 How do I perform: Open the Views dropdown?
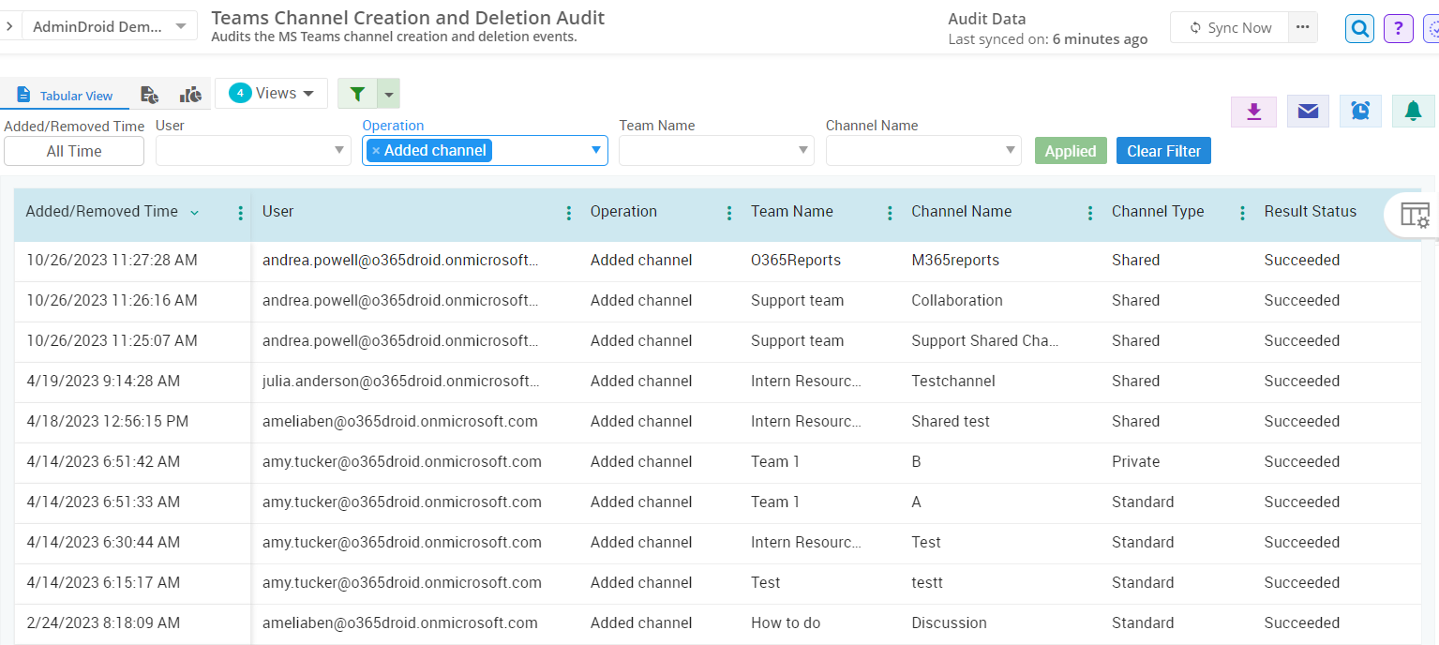pyautogui.click(x=271, y=93)
